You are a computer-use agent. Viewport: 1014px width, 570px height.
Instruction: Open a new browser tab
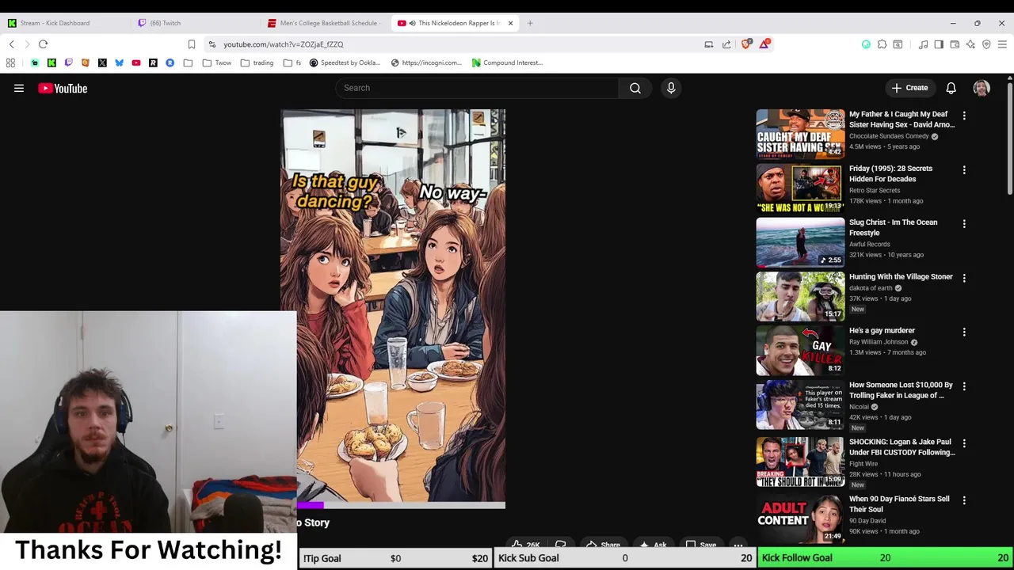coord(530,23)
